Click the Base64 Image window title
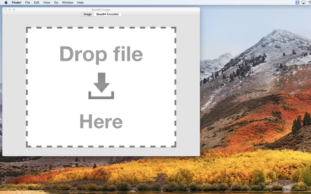The height and width of the screenshot is (194, 311). 101,9
